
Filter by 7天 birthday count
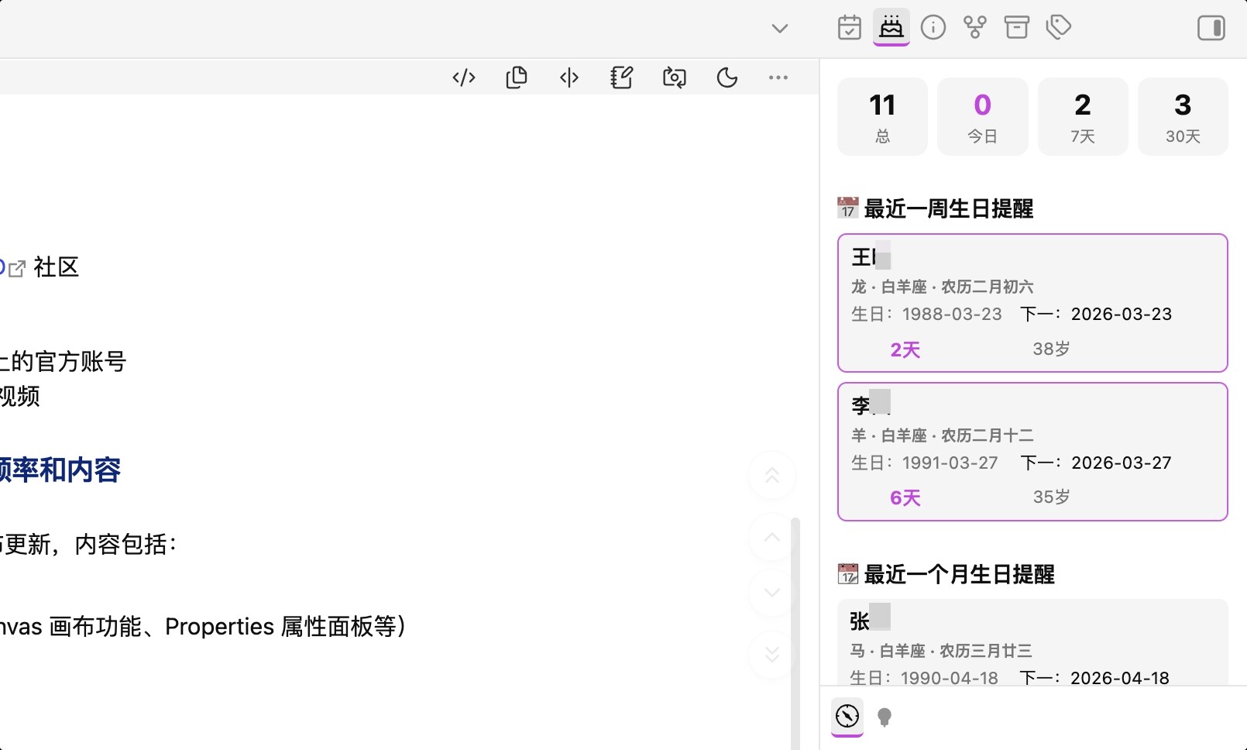[1083, 117]
